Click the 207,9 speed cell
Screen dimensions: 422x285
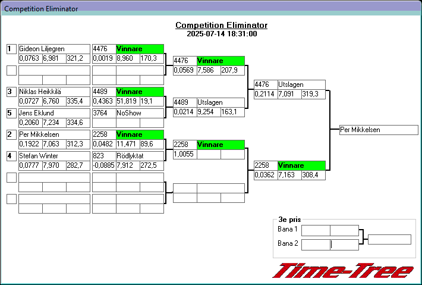coord(232,70)
